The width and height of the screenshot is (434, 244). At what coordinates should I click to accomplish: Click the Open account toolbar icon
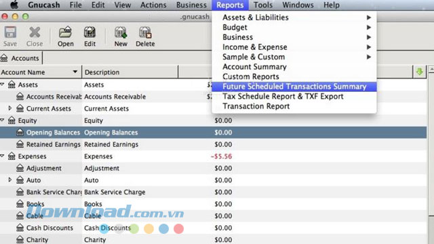click(65, 32)
